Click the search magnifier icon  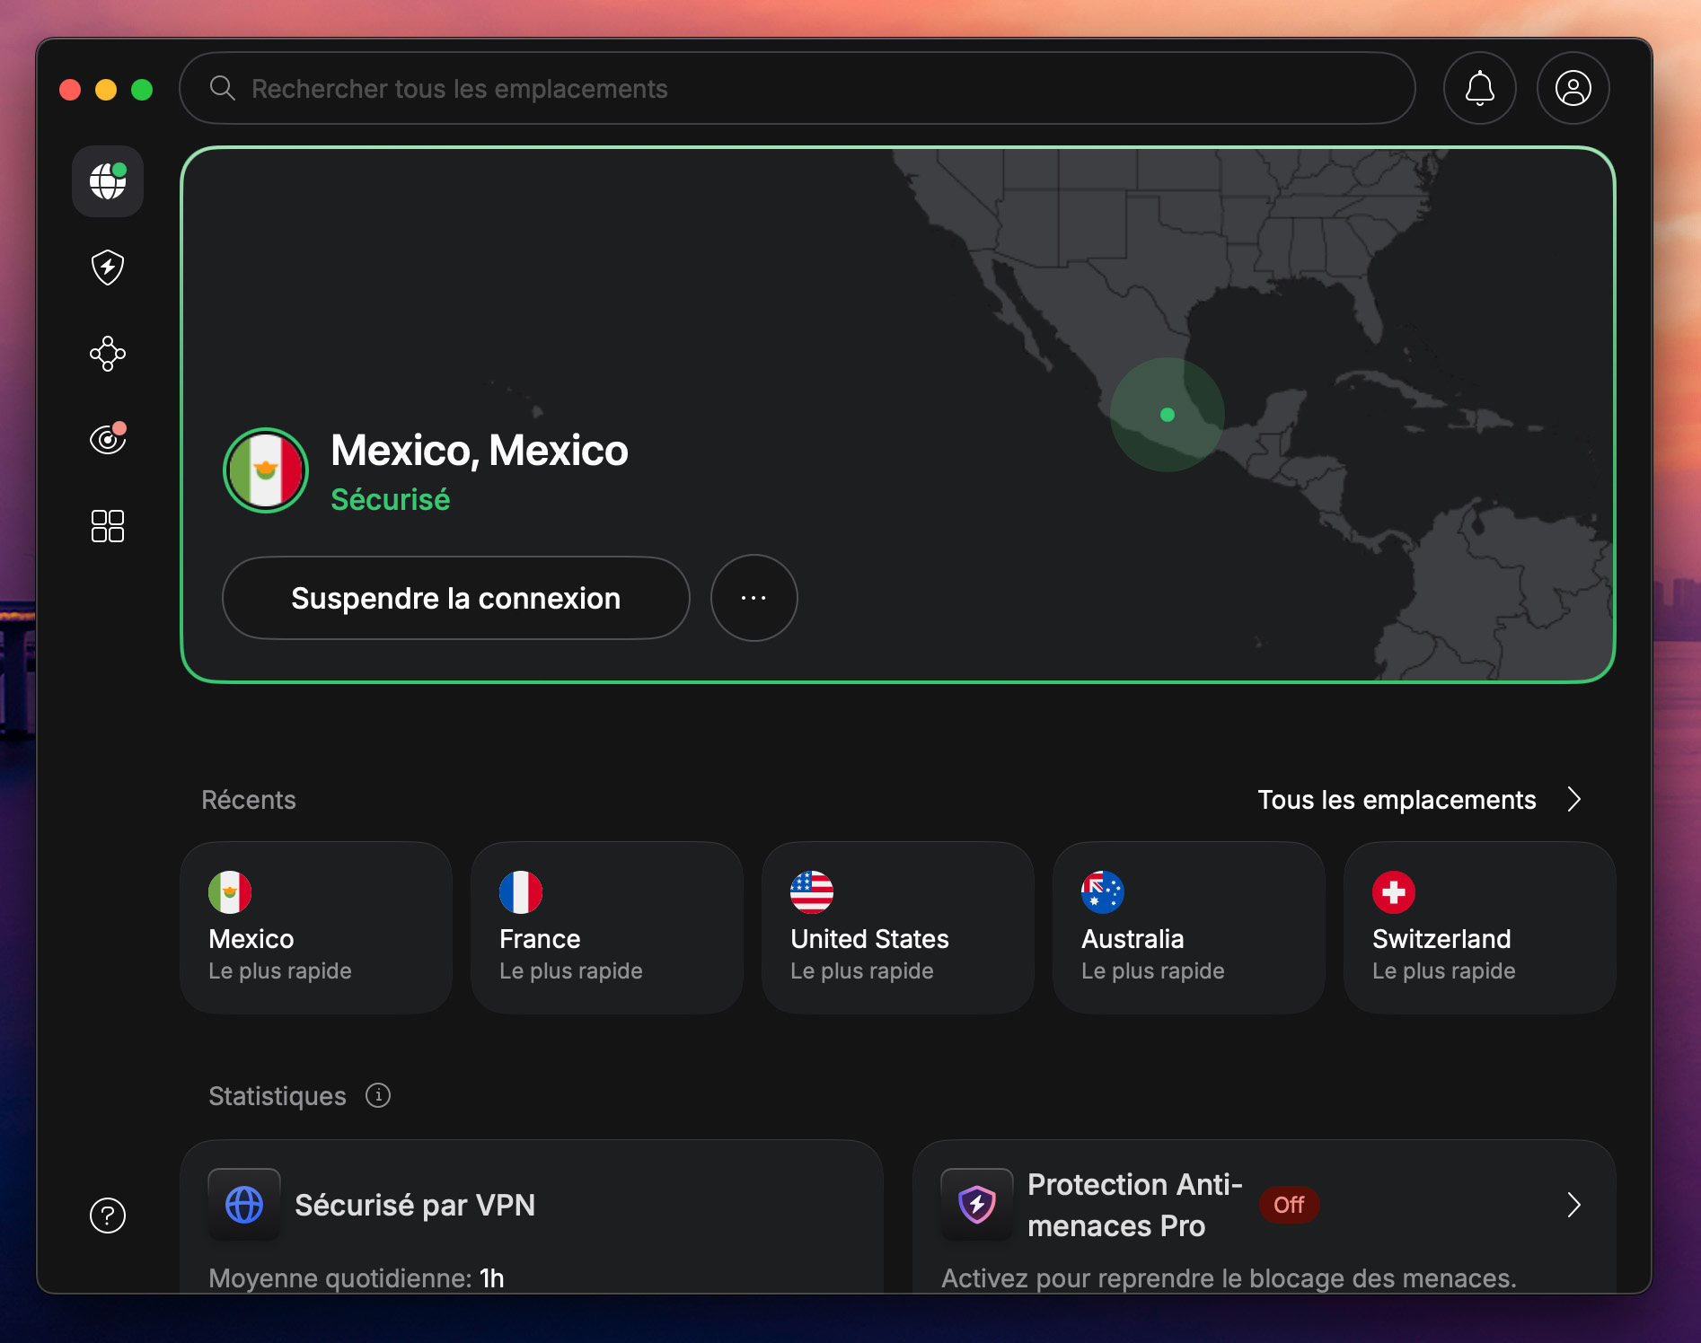222,88
